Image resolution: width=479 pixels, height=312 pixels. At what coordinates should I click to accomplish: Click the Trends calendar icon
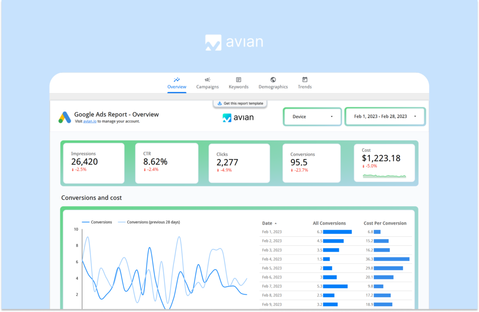(x=305, y=80)
